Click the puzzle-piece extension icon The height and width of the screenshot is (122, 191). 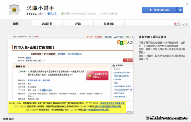15,10
